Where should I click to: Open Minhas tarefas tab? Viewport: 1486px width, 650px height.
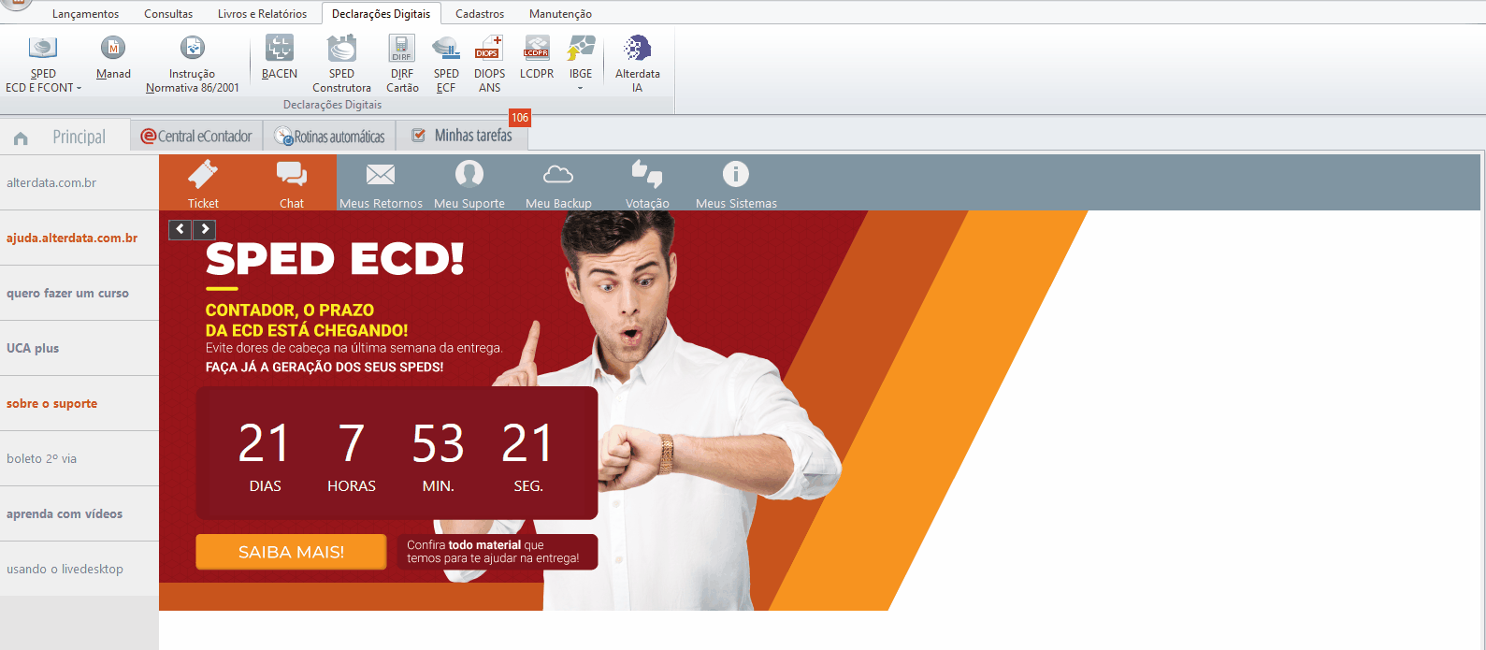click(x=462, y=136)
